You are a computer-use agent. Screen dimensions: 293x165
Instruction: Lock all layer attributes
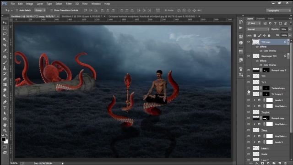[269, 35]
